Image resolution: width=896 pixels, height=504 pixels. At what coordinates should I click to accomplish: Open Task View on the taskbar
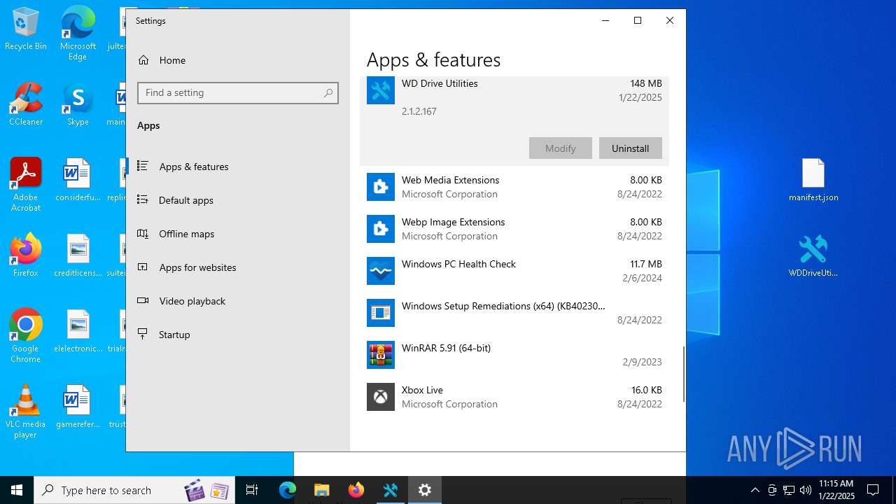pyautogui.click(x=252, y=490)
